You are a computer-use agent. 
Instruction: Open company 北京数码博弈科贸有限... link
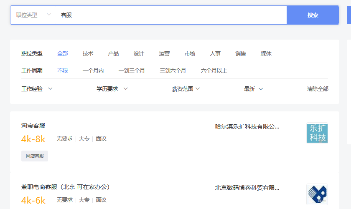[x=247, y=188]
